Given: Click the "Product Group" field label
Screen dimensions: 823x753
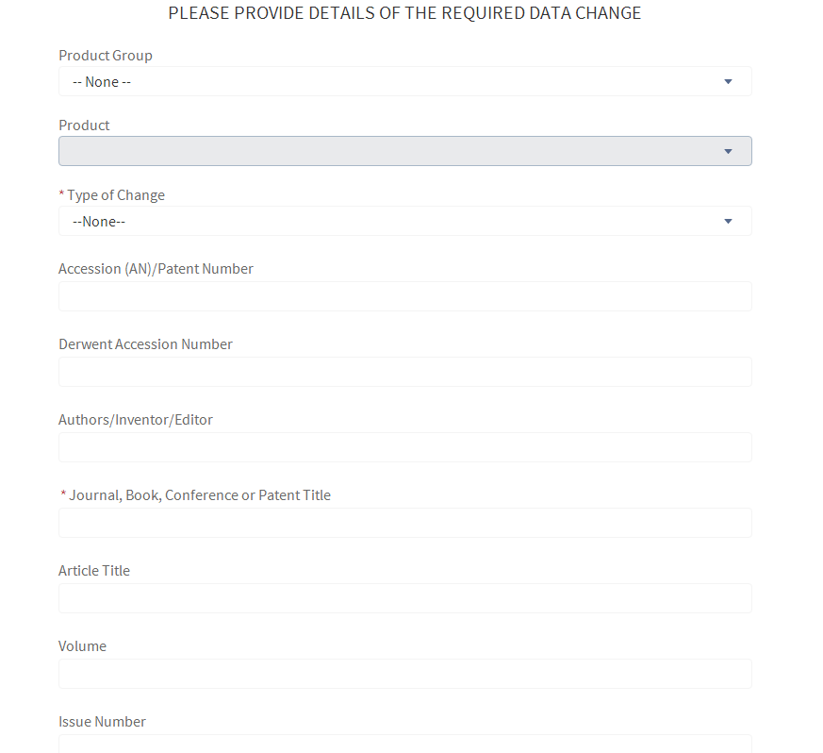Looking at the screenshot, I should click(106, 56).
